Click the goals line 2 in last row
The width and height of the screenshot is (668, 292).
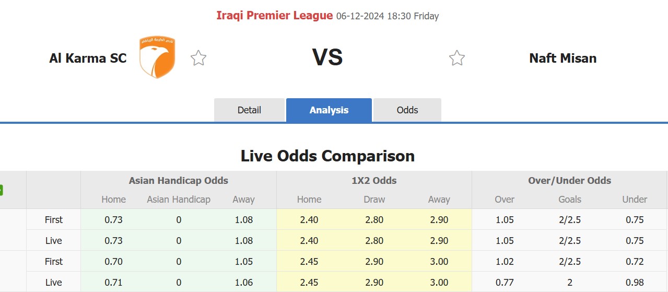(x=570, y=283)
